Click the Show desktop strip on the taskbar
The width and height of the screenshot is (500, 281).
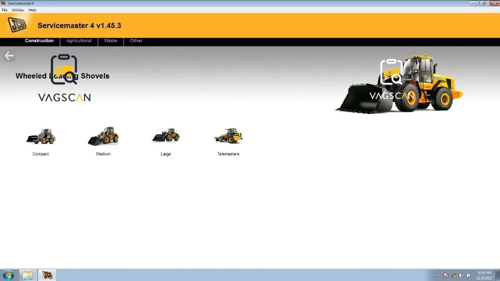click(498, 275)
